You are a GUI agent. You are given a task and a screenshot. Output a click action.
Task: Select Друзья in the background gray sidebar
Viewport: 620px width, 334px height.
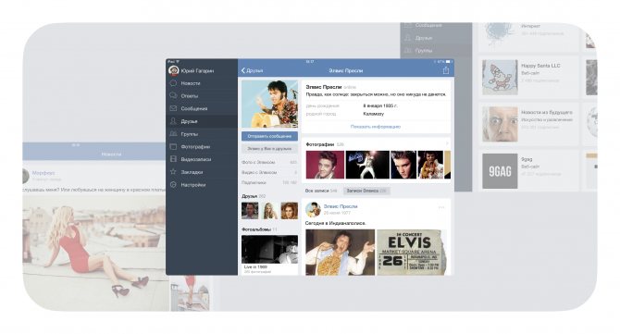coord(436,38)
